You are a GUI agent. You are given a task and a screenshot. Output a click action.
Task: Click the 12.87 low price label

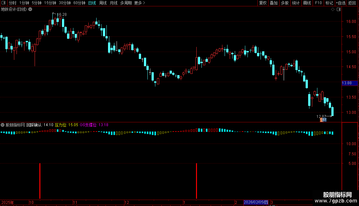(x=321, y=117)
